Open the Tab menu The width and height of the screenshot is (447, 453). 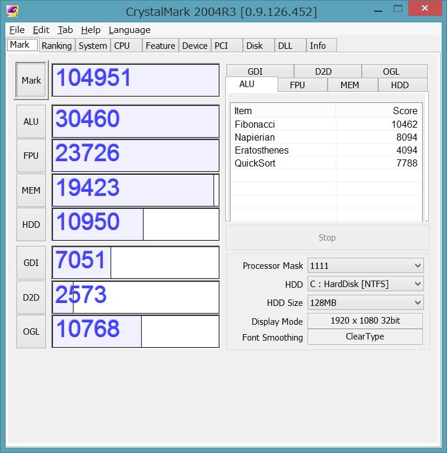pos(65,30)
